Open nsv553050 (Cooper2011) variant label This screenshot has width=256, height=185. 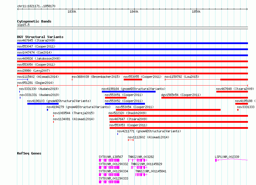point(36,65)
